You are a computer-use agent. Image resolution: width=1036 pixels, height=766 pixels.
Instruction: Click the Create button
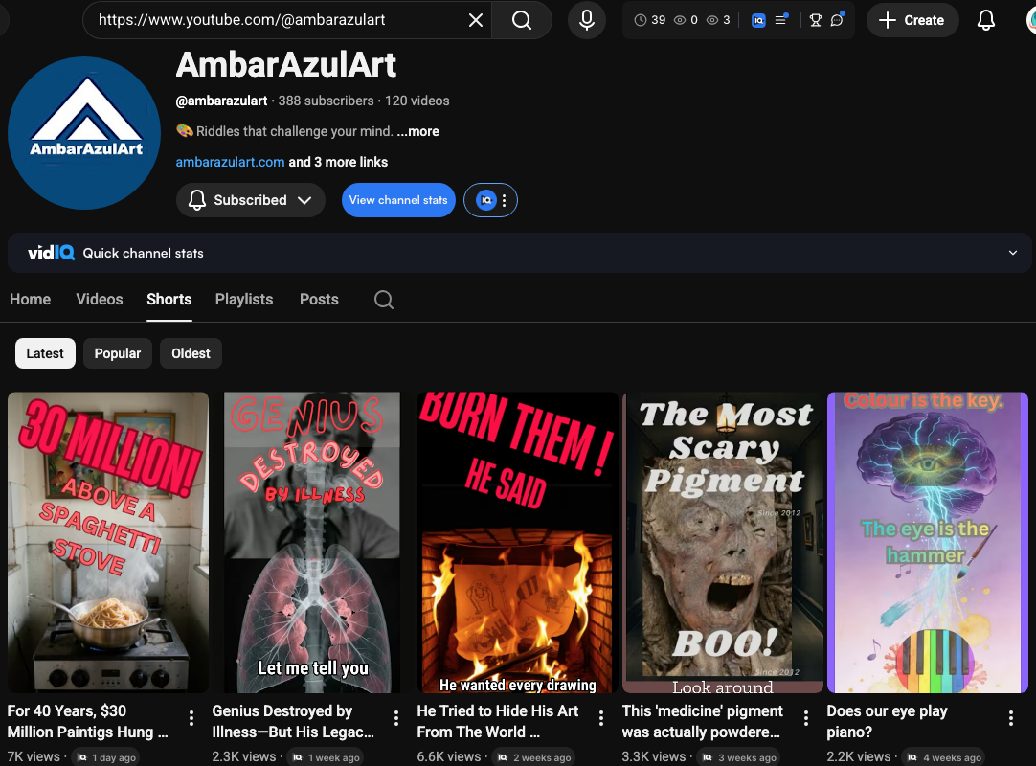(912, 20)
